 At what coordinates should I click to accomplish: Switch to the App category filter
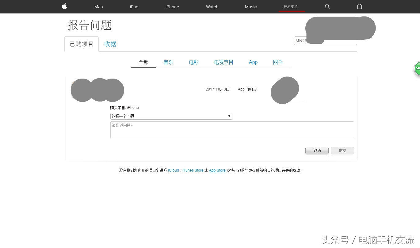[x=253, y=62]
